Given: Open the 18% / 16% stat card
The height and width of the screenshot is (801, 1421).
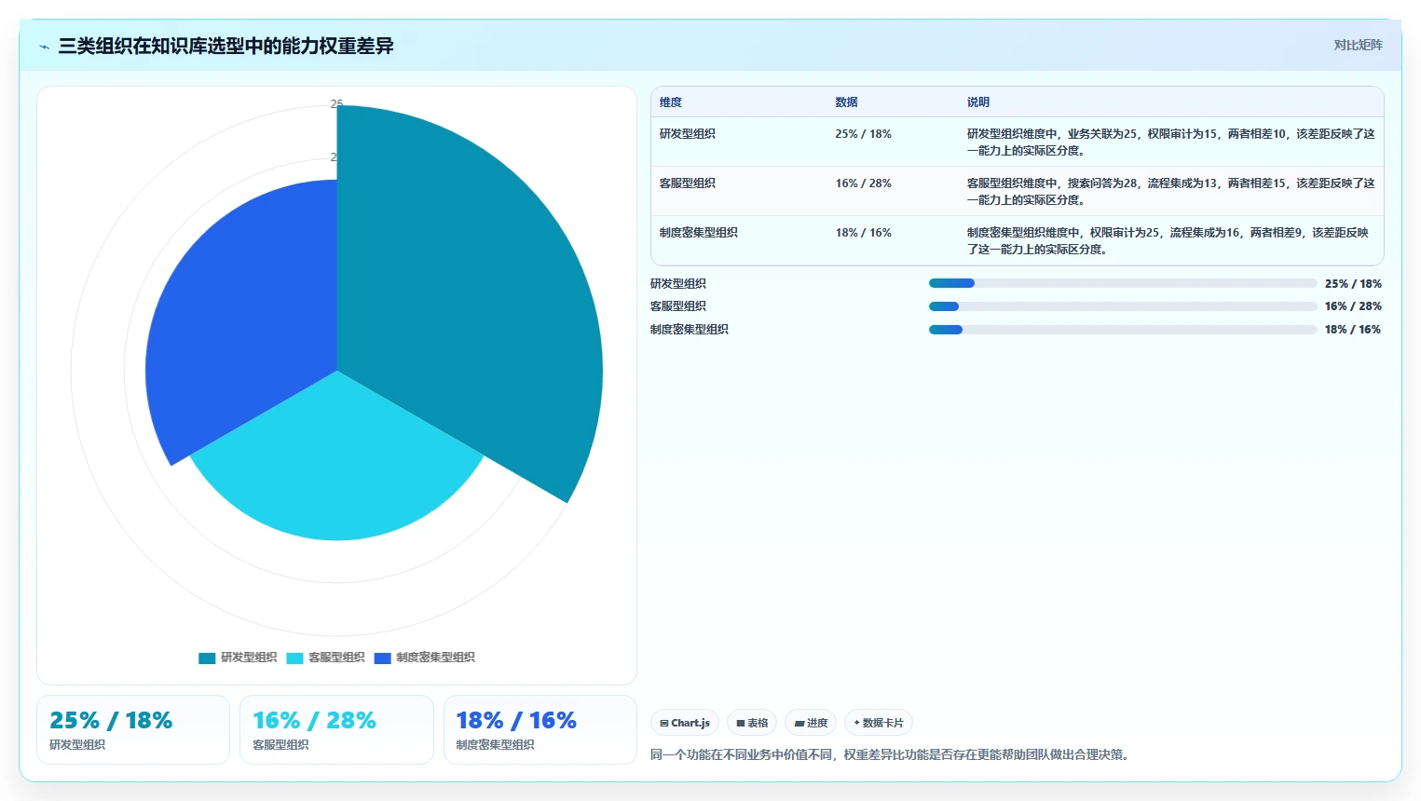Looking at the screenshot, I should (540, 729).
